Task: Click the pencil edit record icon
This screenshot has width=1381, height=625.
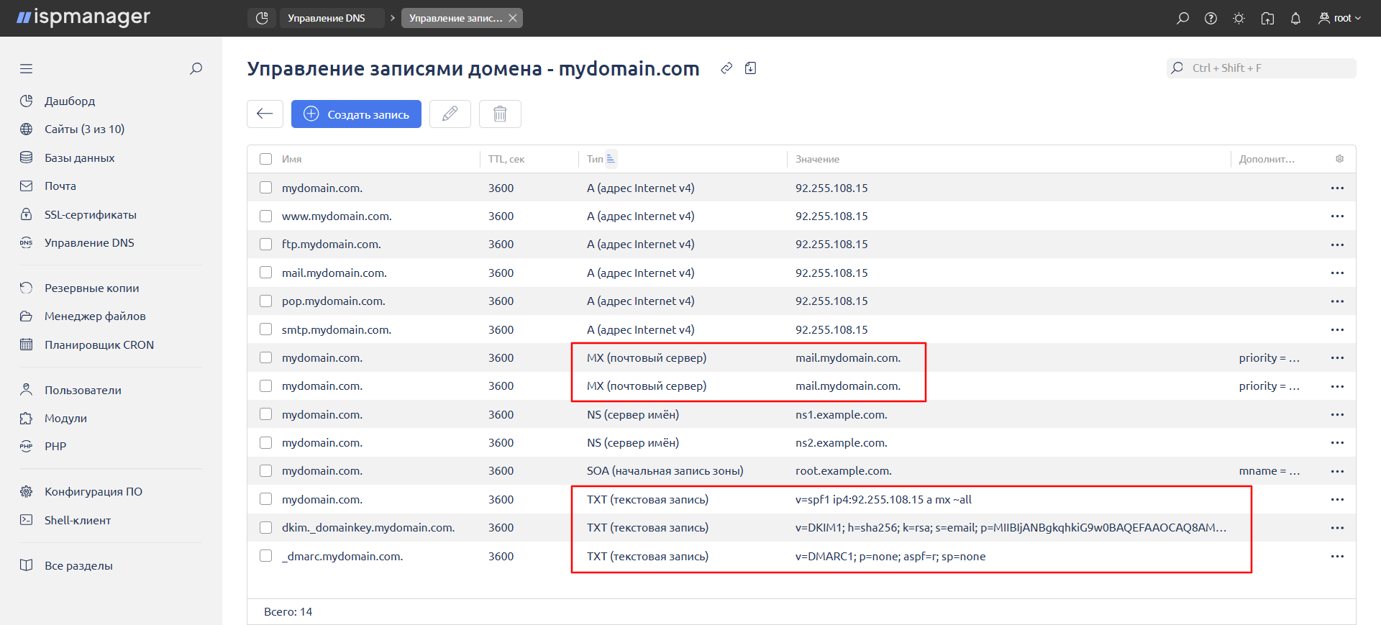Action: point(450,114)
